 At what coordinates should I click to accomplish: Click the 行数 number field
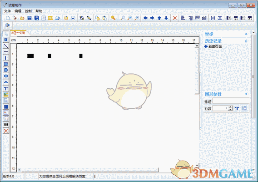(220, 108)
